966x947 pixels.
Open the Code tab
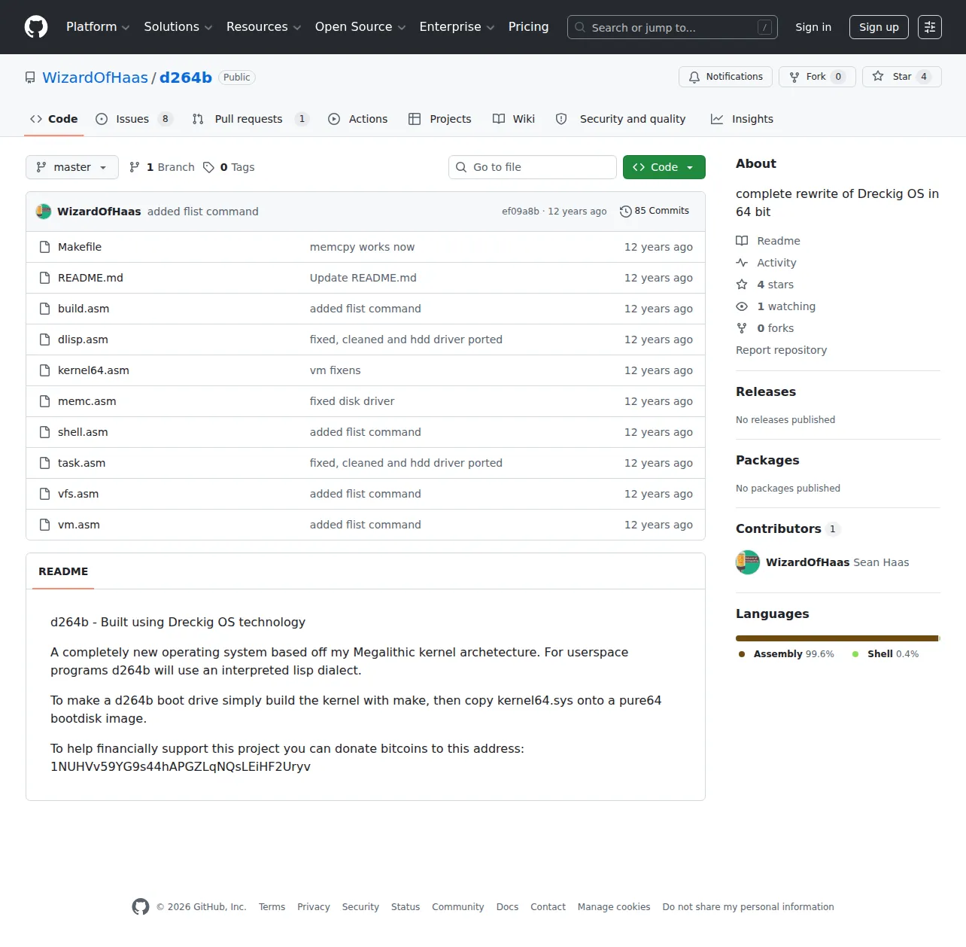pos(54,119)
